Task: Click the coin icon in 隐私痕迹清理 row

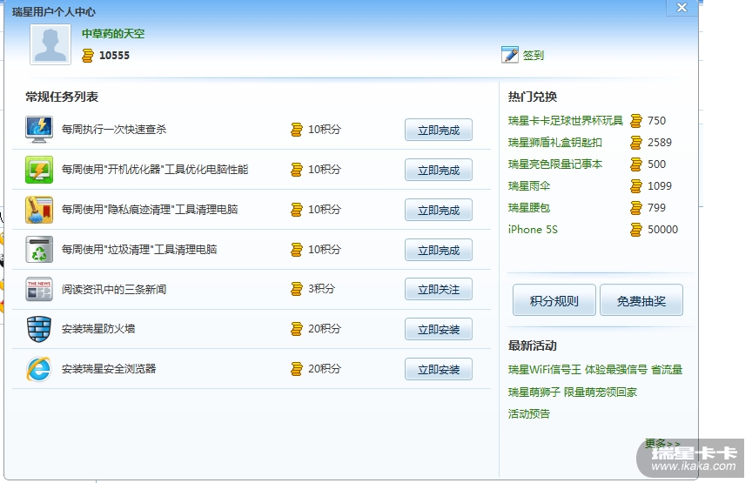Action: 297,210
